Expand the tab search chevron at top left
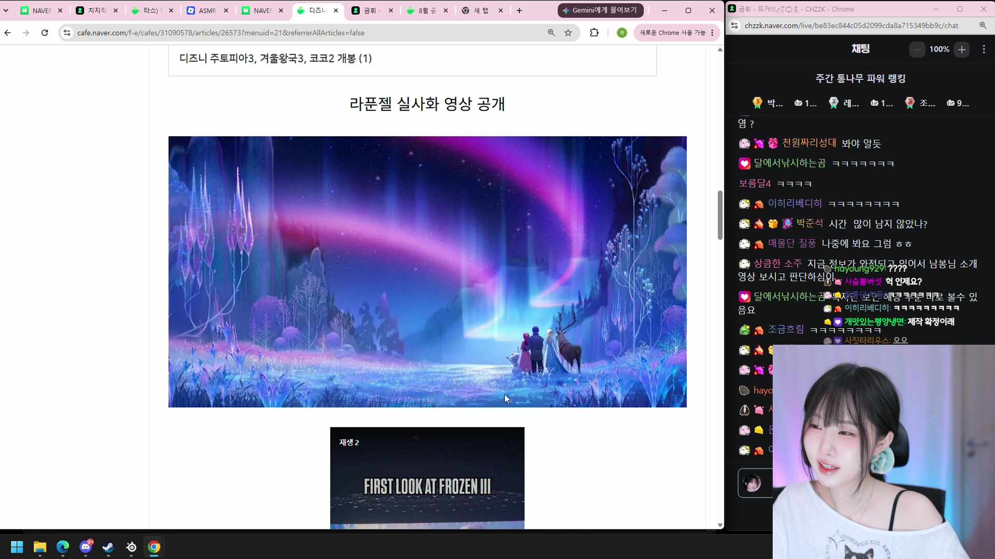995x559 pixels. (x=6, y=10)
